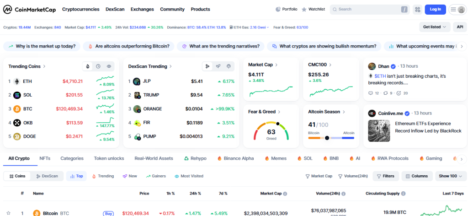The width and height of the screenshot is (468, 216).
Task: Switch to Coins view toggle
Action: pos(17,176)
